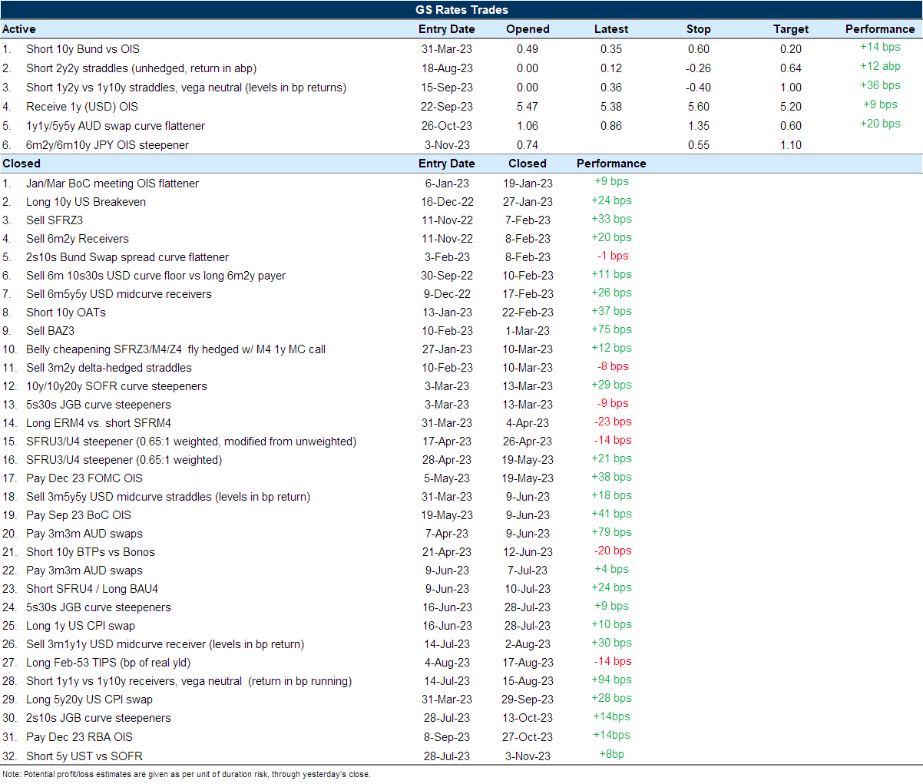Click the "Opened" column header
Image resolution: width=923 pixels, height=784 pixels.
pos(528,29)
